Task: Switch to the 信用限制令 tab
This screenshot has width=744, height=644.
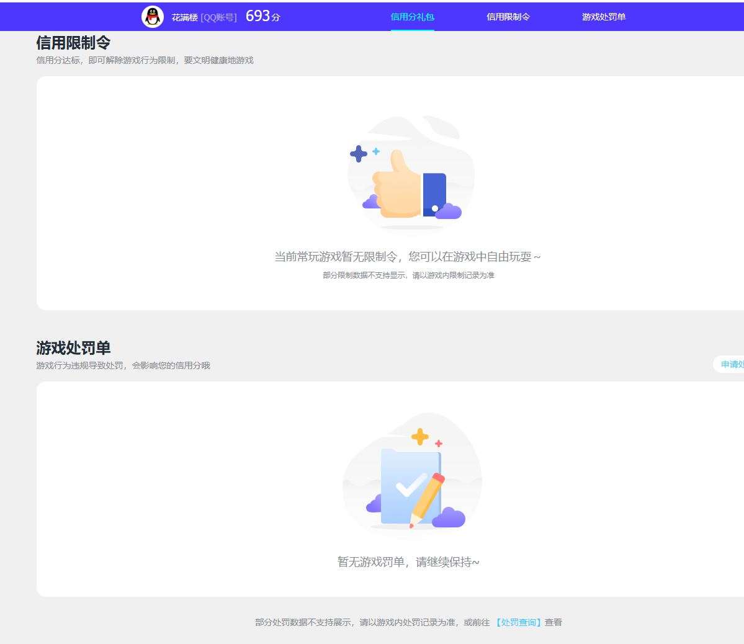Action: [x=508, y=17]
